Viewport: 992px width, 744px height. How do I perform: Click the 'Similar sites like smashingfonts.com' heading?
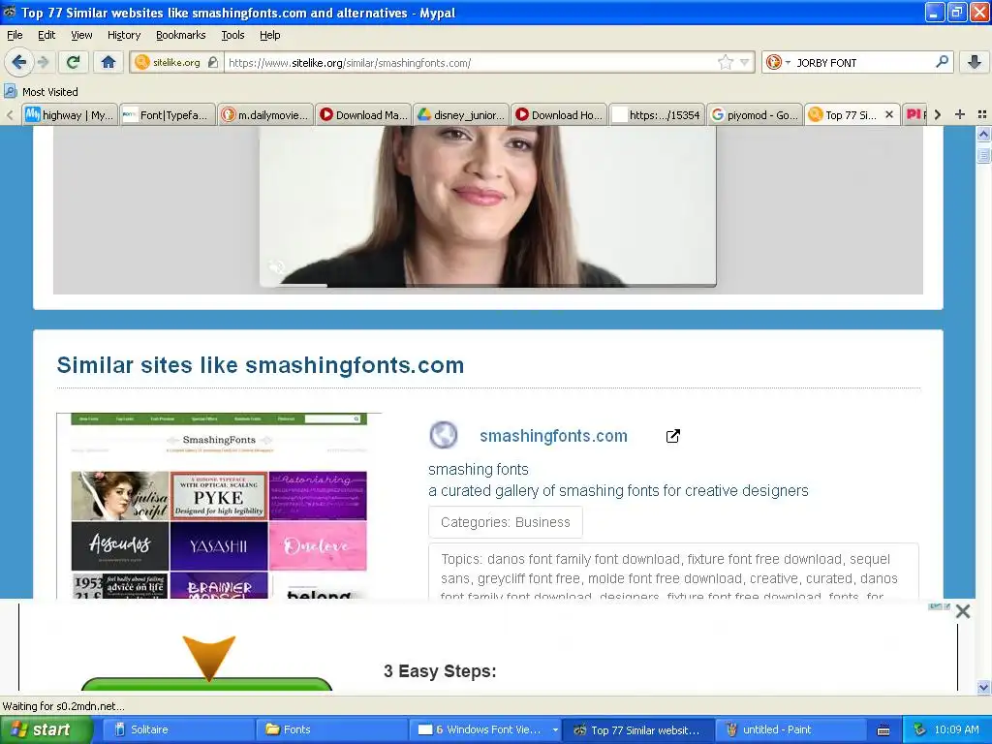[260, 365]
